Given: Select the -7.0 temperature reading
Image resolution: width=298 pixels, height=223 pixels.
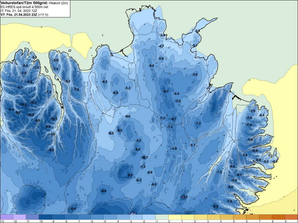Looking at the screenshot, I should pos(219,172).
